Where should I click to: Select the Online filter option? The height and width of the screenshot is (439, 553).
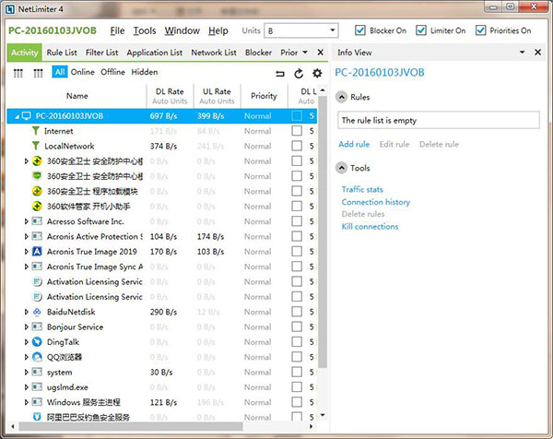(82, 72)
